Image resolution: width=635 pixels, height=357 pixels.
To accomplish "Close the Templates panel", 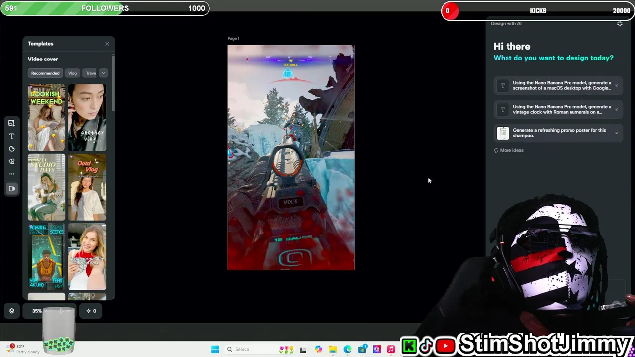I will (107, 44).
